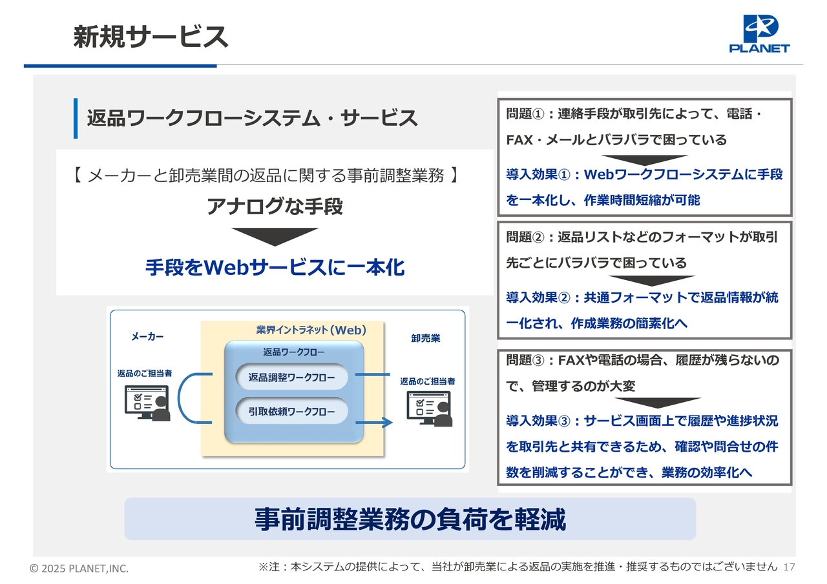
Task: Select the 引取依頼ワークフロー button
Action: pyautogui.click(x=292, y=412)
